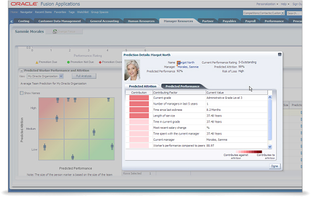311x197 pixels.
Task: Open the Partner tab
Action: [208, 21]
